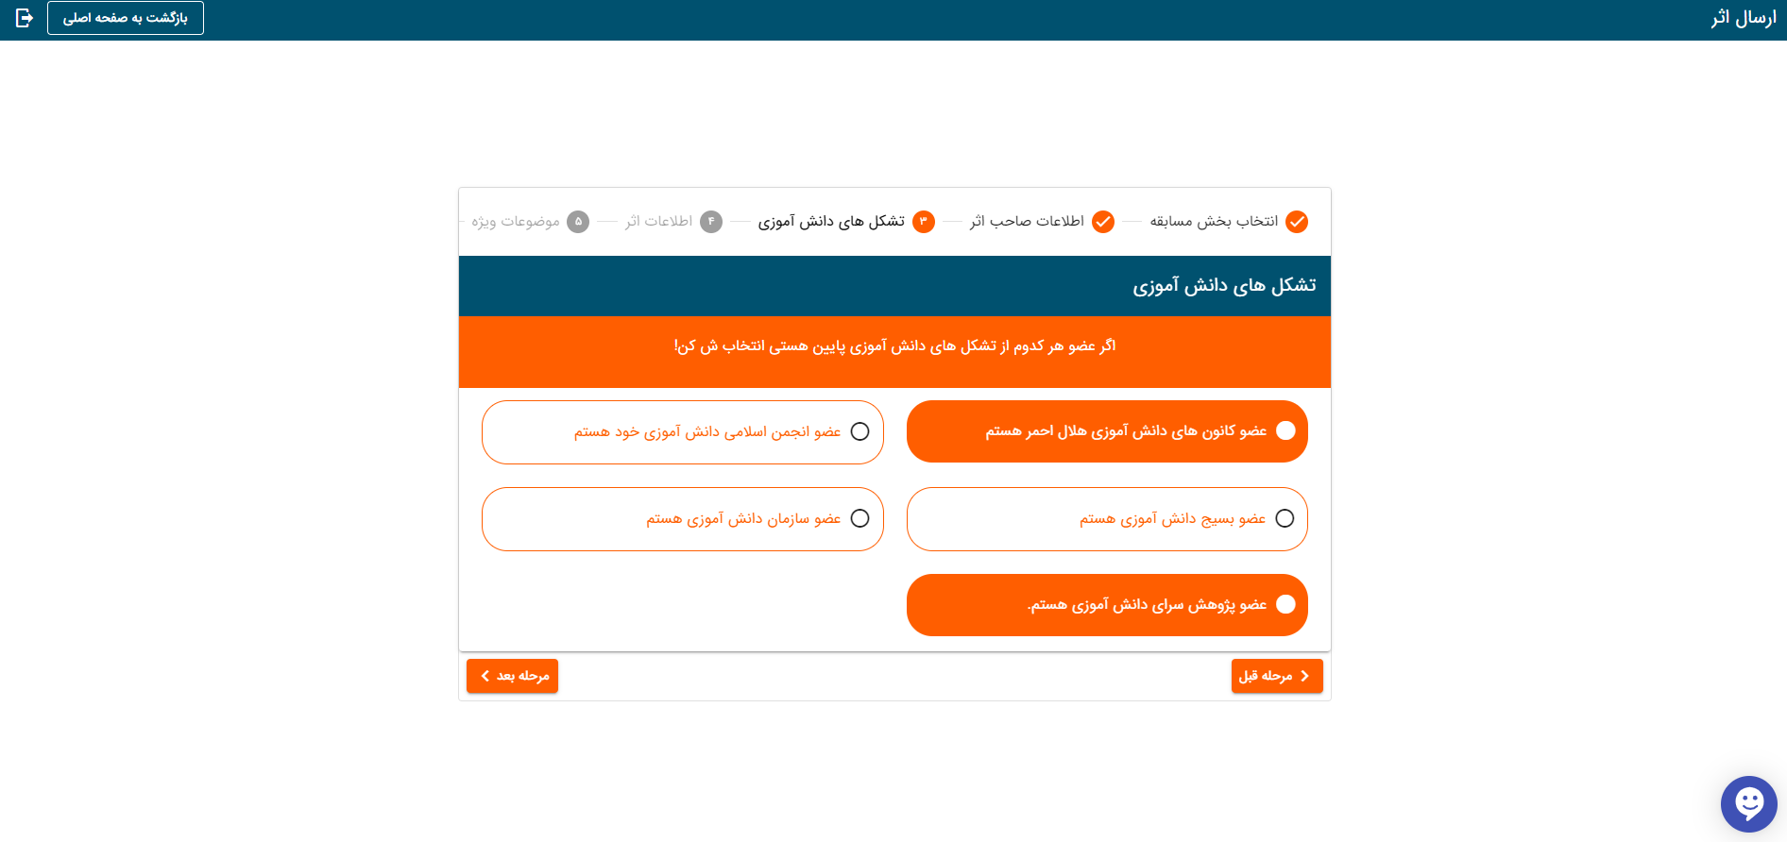Select عضو انجمن اسلامی دانش آموزی radio button
This screenshot has height=842, width=1787.
[859, 431]
